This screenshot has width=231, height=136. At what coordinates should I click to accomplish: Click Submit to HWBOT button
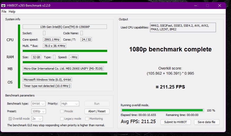[176, 122]
